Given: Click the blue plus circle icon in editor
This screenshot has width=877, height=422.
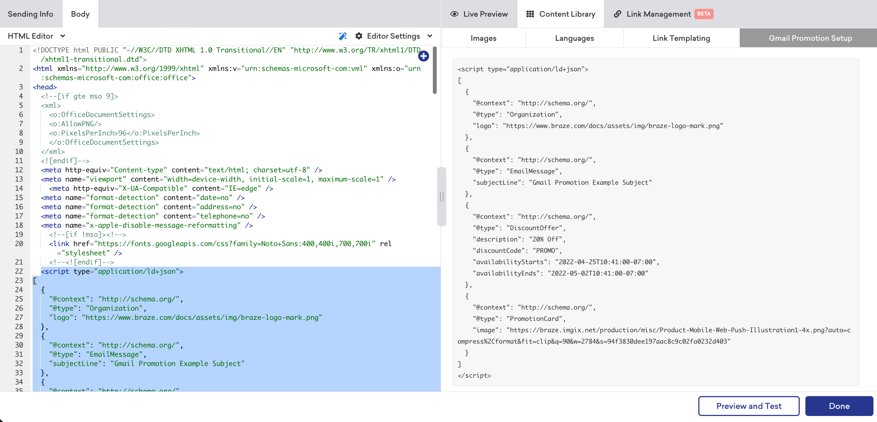Looking at the screenshot, I should (423, 56).
